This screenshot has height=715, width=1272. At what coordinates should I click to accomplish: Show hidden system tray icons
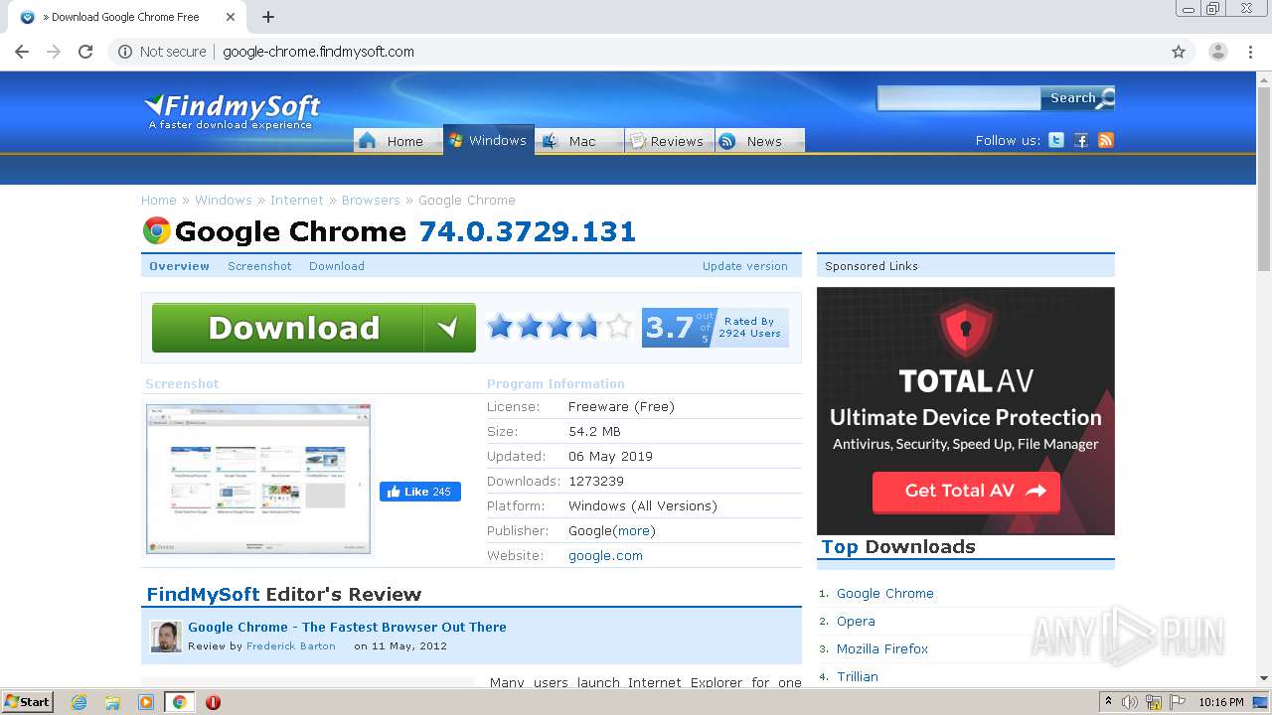pyautogui.click(x=1108, y=702)
